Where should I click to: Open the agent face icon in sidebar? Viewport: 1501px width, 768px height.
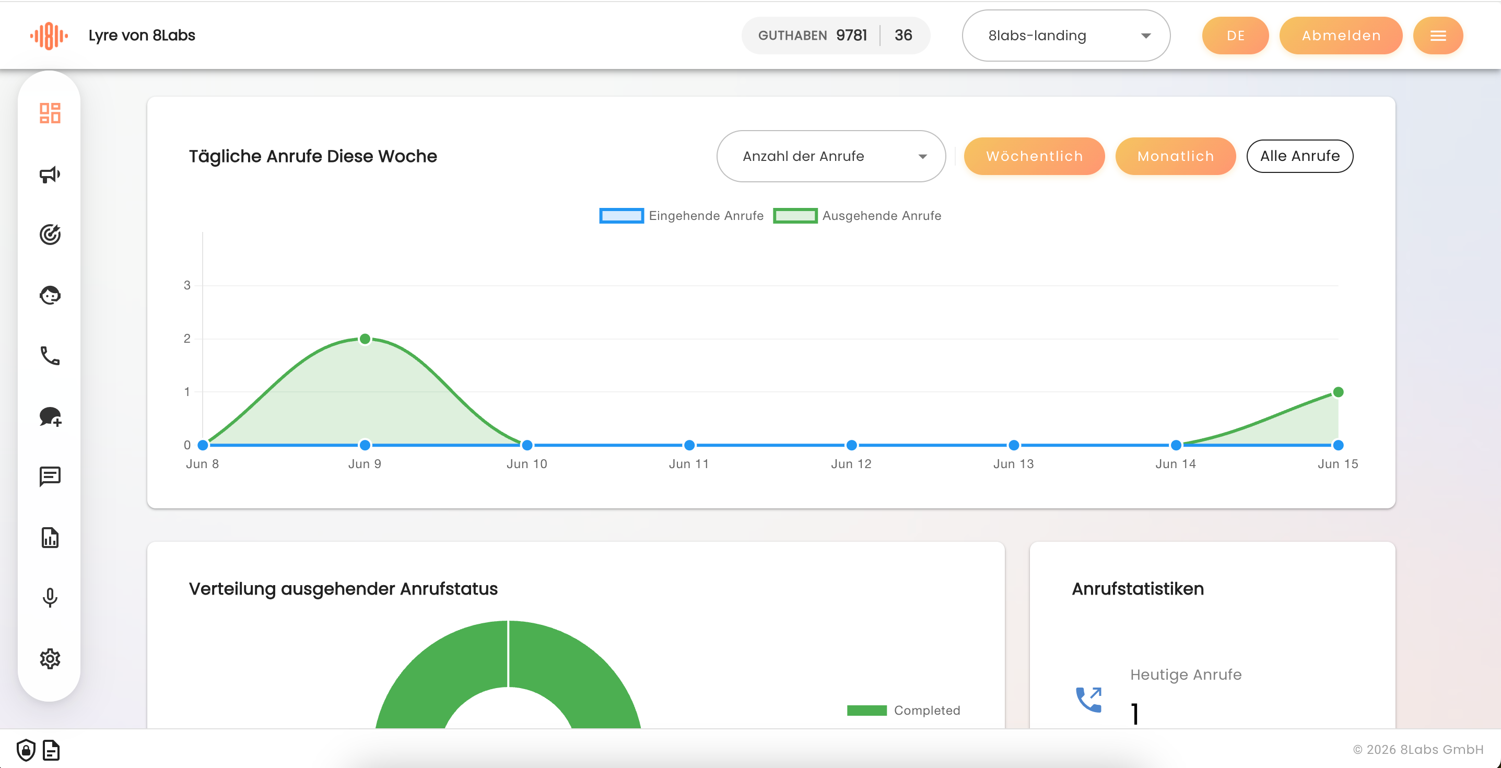click(x=50, y=295)
